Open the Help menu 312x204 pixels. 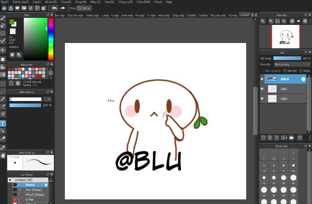[169, 2]
